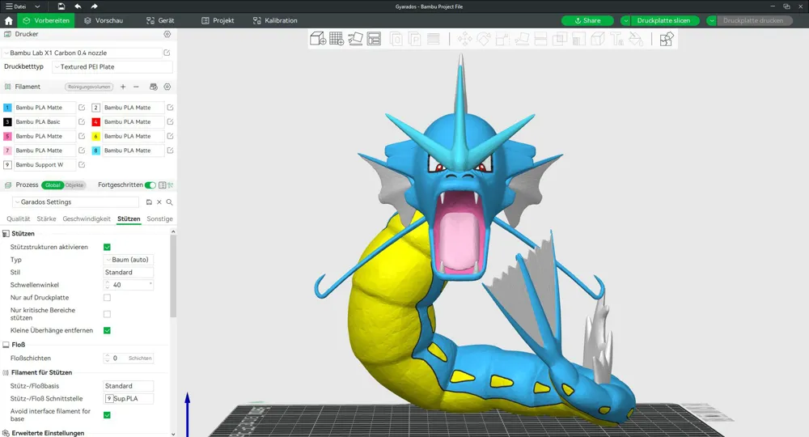
Task: Edit filament 3 Bambu PLA Basic preset
Action: pyautogui.click(x=82, y=121)
